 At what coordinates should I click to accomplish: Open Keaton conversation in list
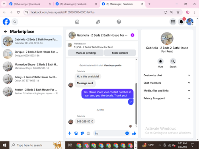(31, 91)
